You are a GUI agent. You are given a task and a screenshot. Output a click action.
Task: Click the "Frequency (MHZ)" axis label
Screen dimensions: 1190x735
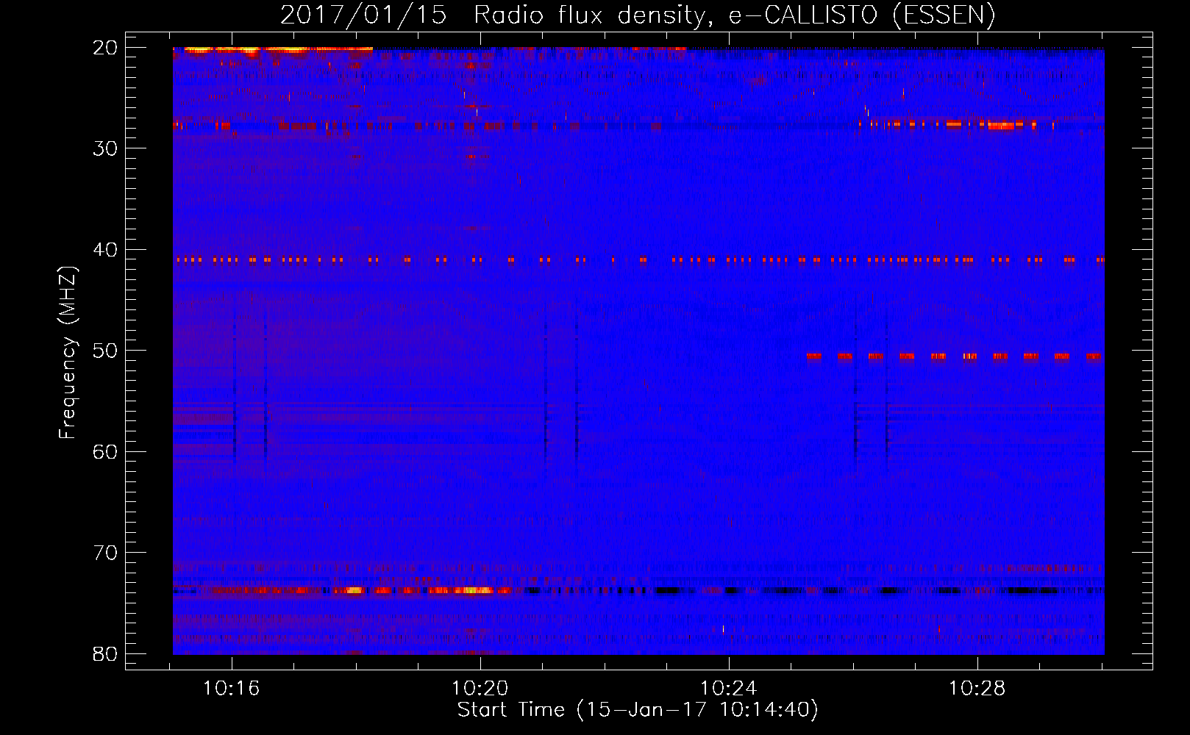tap(68, 353)
